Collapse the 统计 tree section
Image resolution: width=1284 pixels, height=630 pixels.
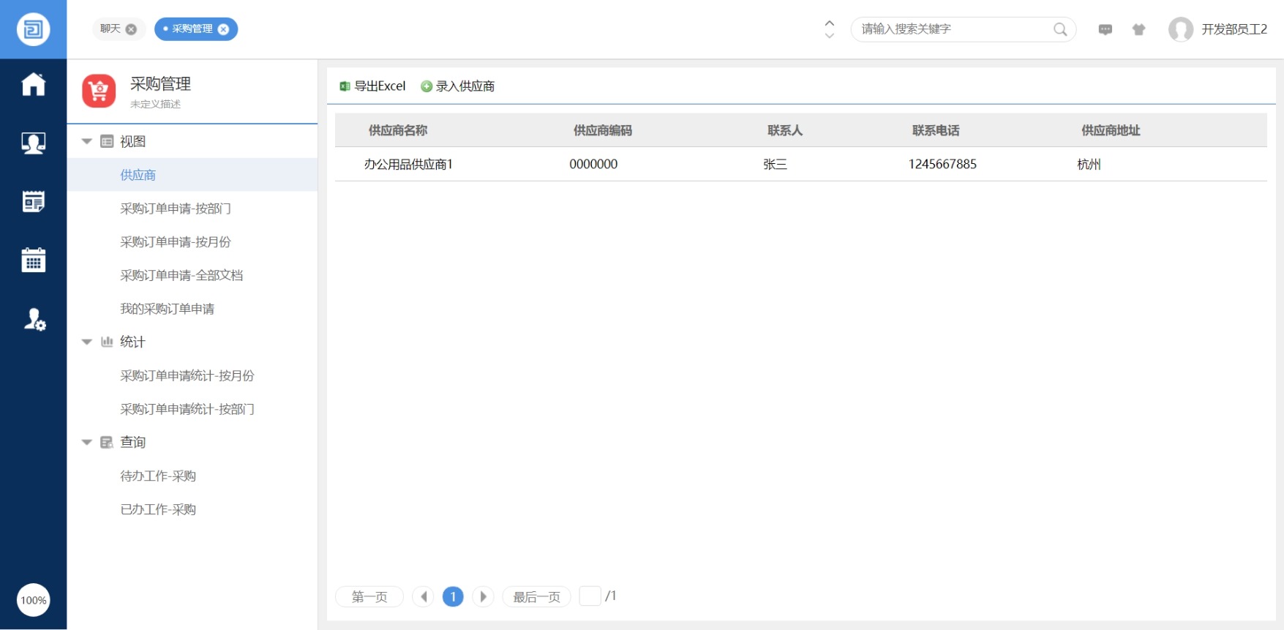point(86,342)
